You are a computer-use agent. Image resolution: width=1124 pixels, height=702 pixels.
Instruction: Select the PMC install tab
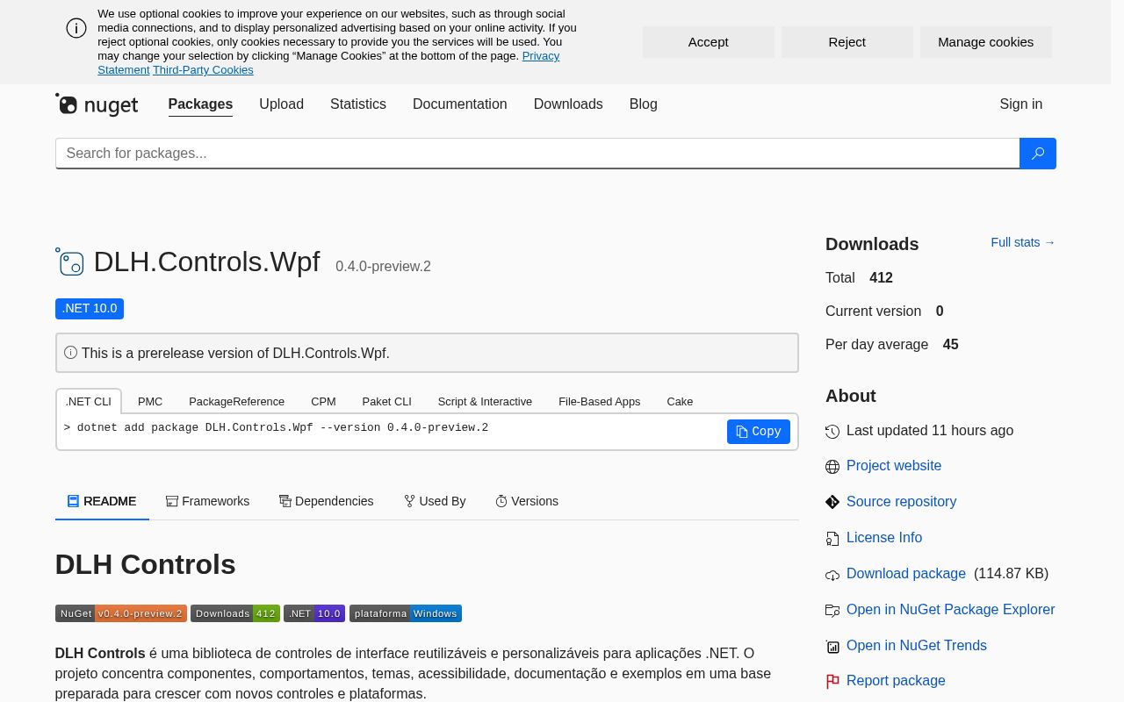click(x=150, y=401)
